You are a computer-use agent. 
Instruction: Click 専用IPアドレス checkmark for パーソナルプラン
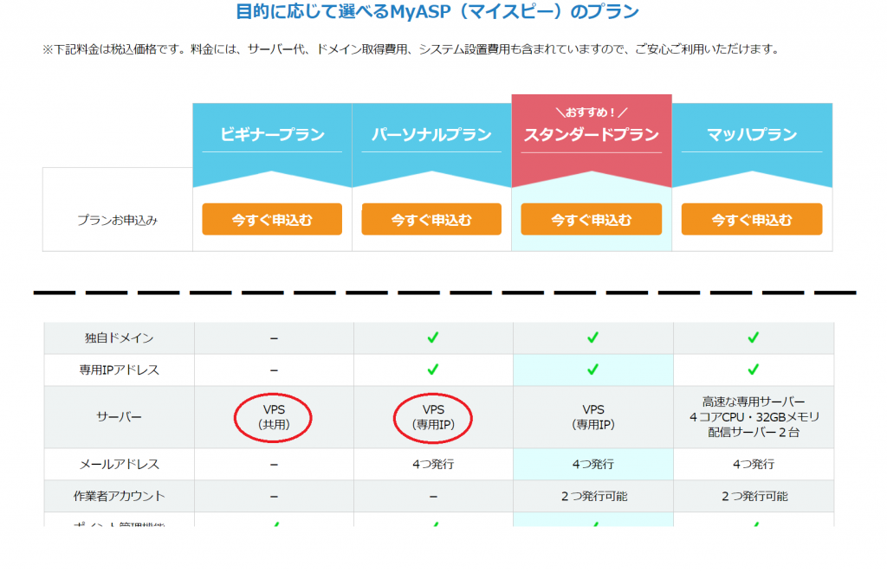pos(433,370)
